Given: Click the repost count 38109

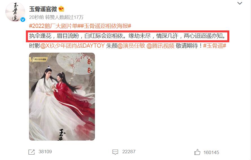Looking at the screenshot, I should click(x=45, y=152).
